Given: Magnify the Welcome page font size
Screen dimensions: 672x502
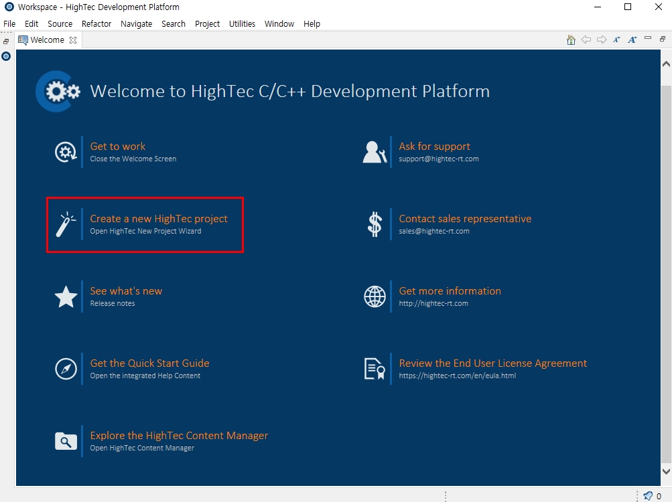Looking at the screenshot, I should pyautogui.click(x=632, y=40).
